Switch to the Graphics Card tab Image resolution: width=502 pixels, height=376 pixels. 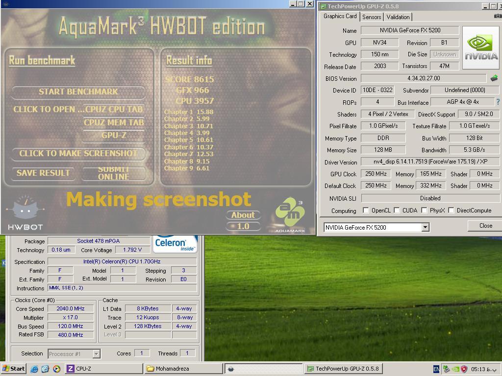click(x=340, y=16)
